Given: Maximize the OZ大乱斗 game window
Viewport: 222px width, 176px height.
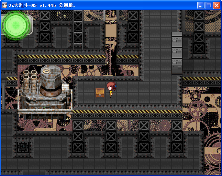Looking at the screenshot, I should point(209,5).
